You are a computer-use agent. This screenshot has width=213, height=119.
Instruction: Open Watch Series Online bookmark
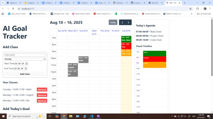[x=81, y=14]
